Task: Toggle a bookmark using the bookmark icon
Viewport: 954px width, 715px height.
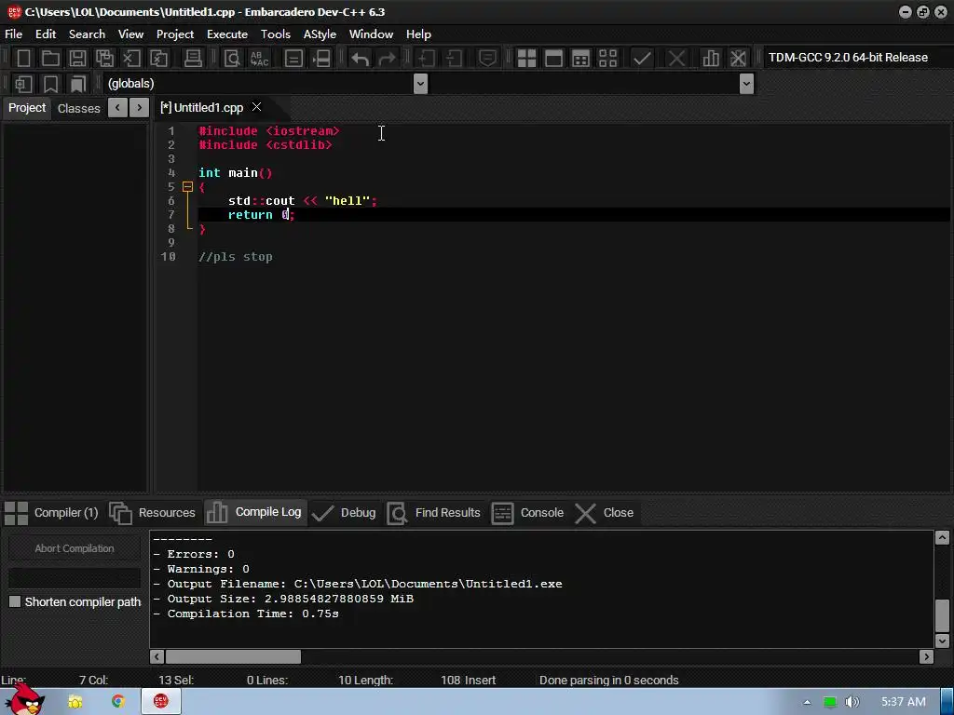Action: (x=50, y=83)
